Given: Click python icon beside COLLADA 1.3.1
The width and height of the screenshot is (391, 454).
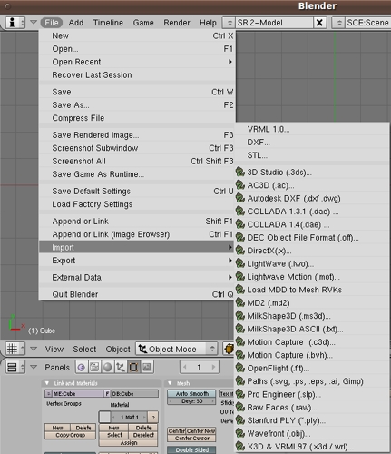Looking at the screenshot, I should 240,211.
